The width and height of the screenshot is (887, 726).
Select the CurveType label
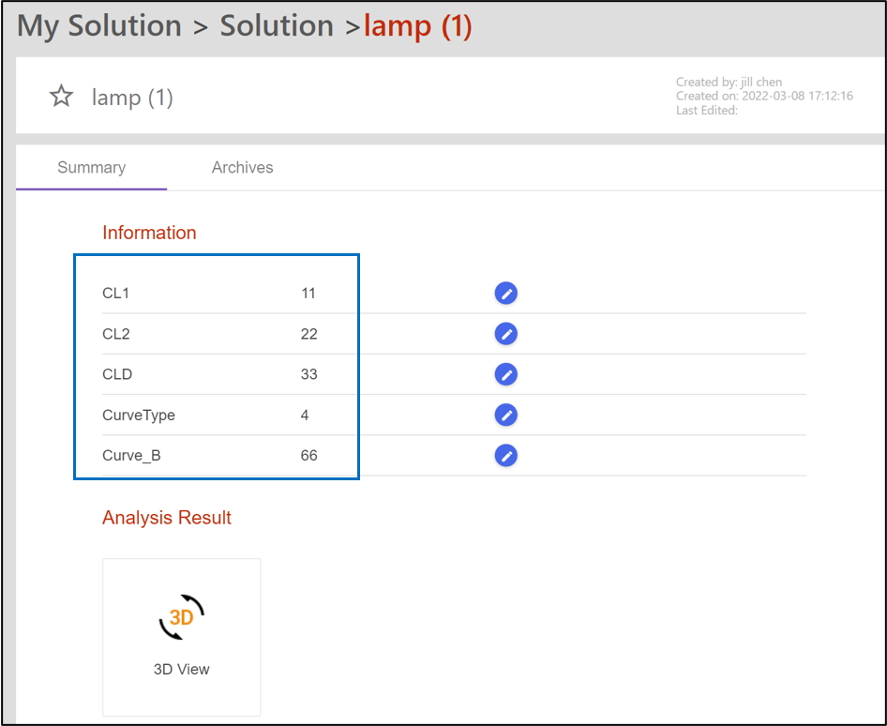[139, 416]
